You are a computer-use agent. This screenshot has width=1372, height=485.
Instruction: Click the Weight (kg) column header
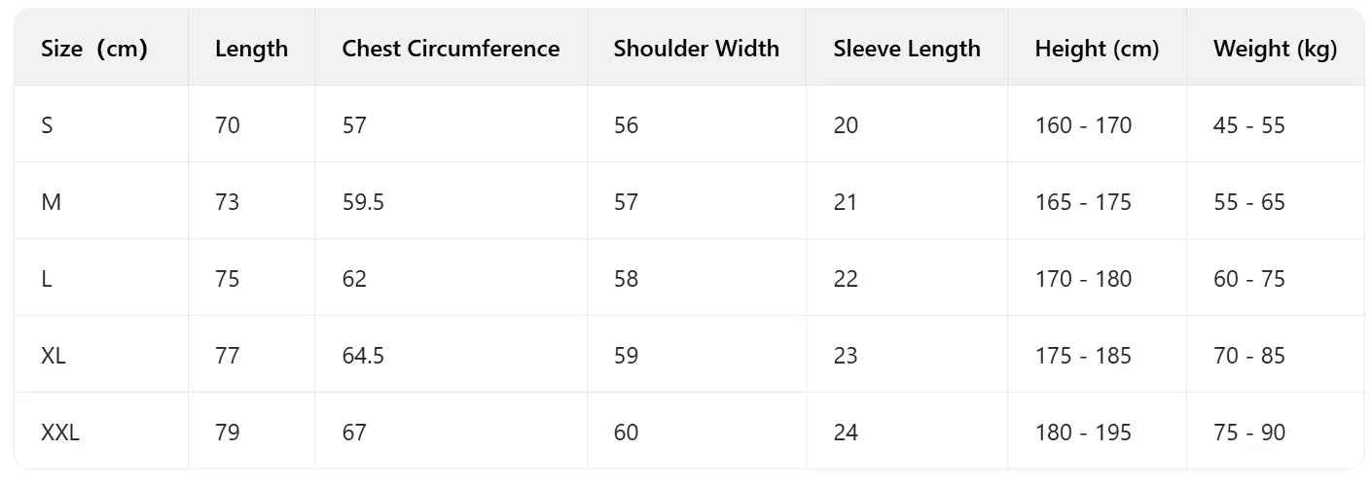point(1275,49)
